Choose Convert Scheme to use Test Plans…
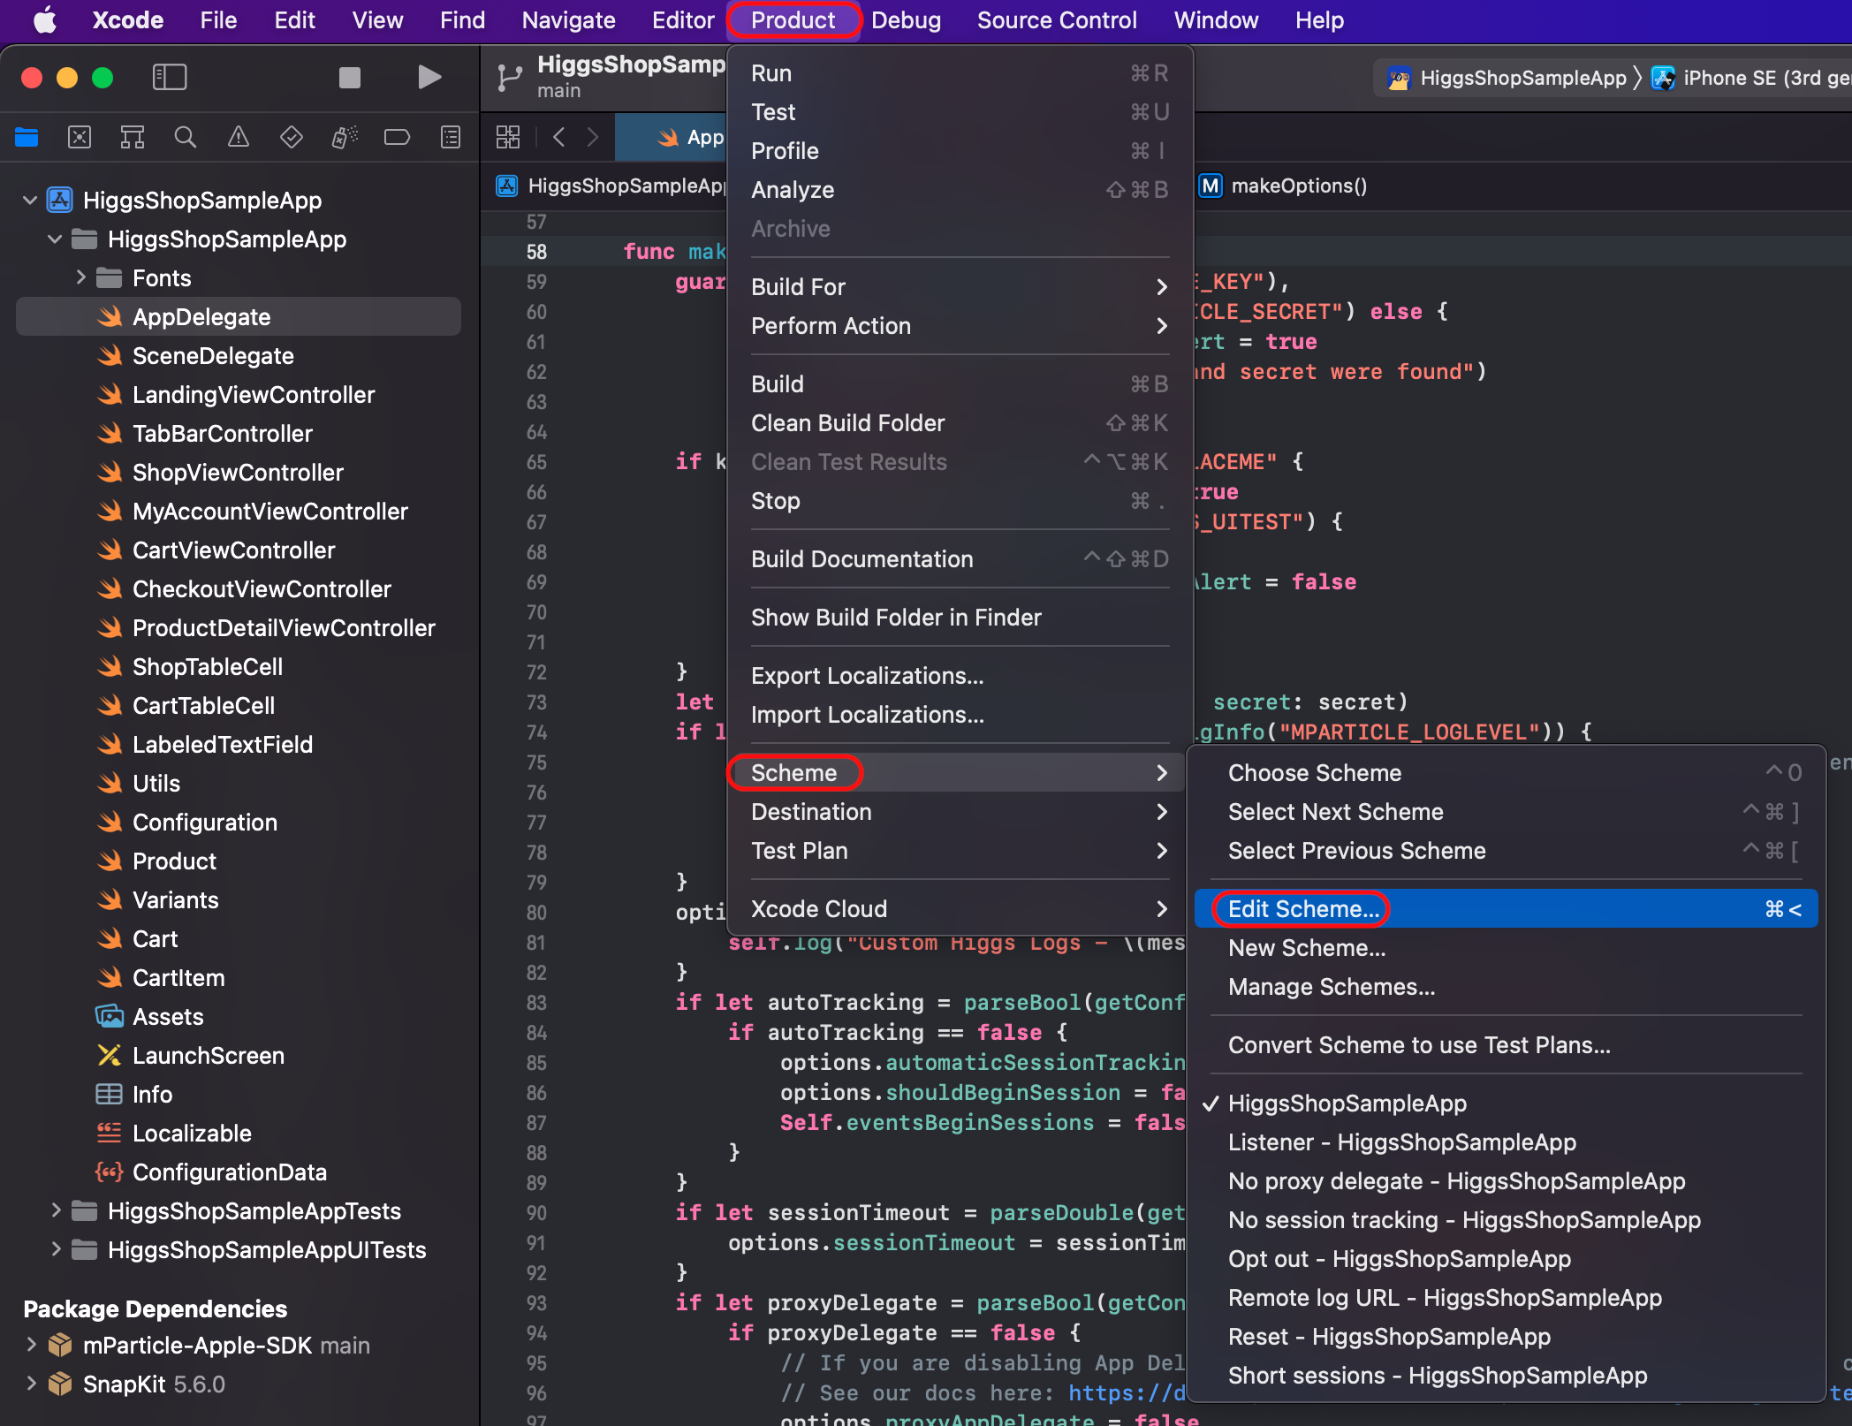This screenshot has width=1852, height=1426. tap(1506, 1045)
